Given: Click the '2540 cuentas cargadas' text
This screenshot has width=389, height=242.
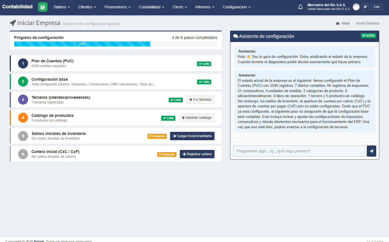Looking at the screenshot, I should 49,66.
